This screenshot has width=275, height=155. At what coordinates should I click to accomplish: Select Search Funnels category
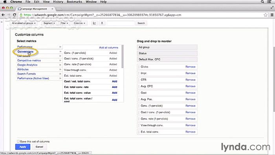point(26,74)
